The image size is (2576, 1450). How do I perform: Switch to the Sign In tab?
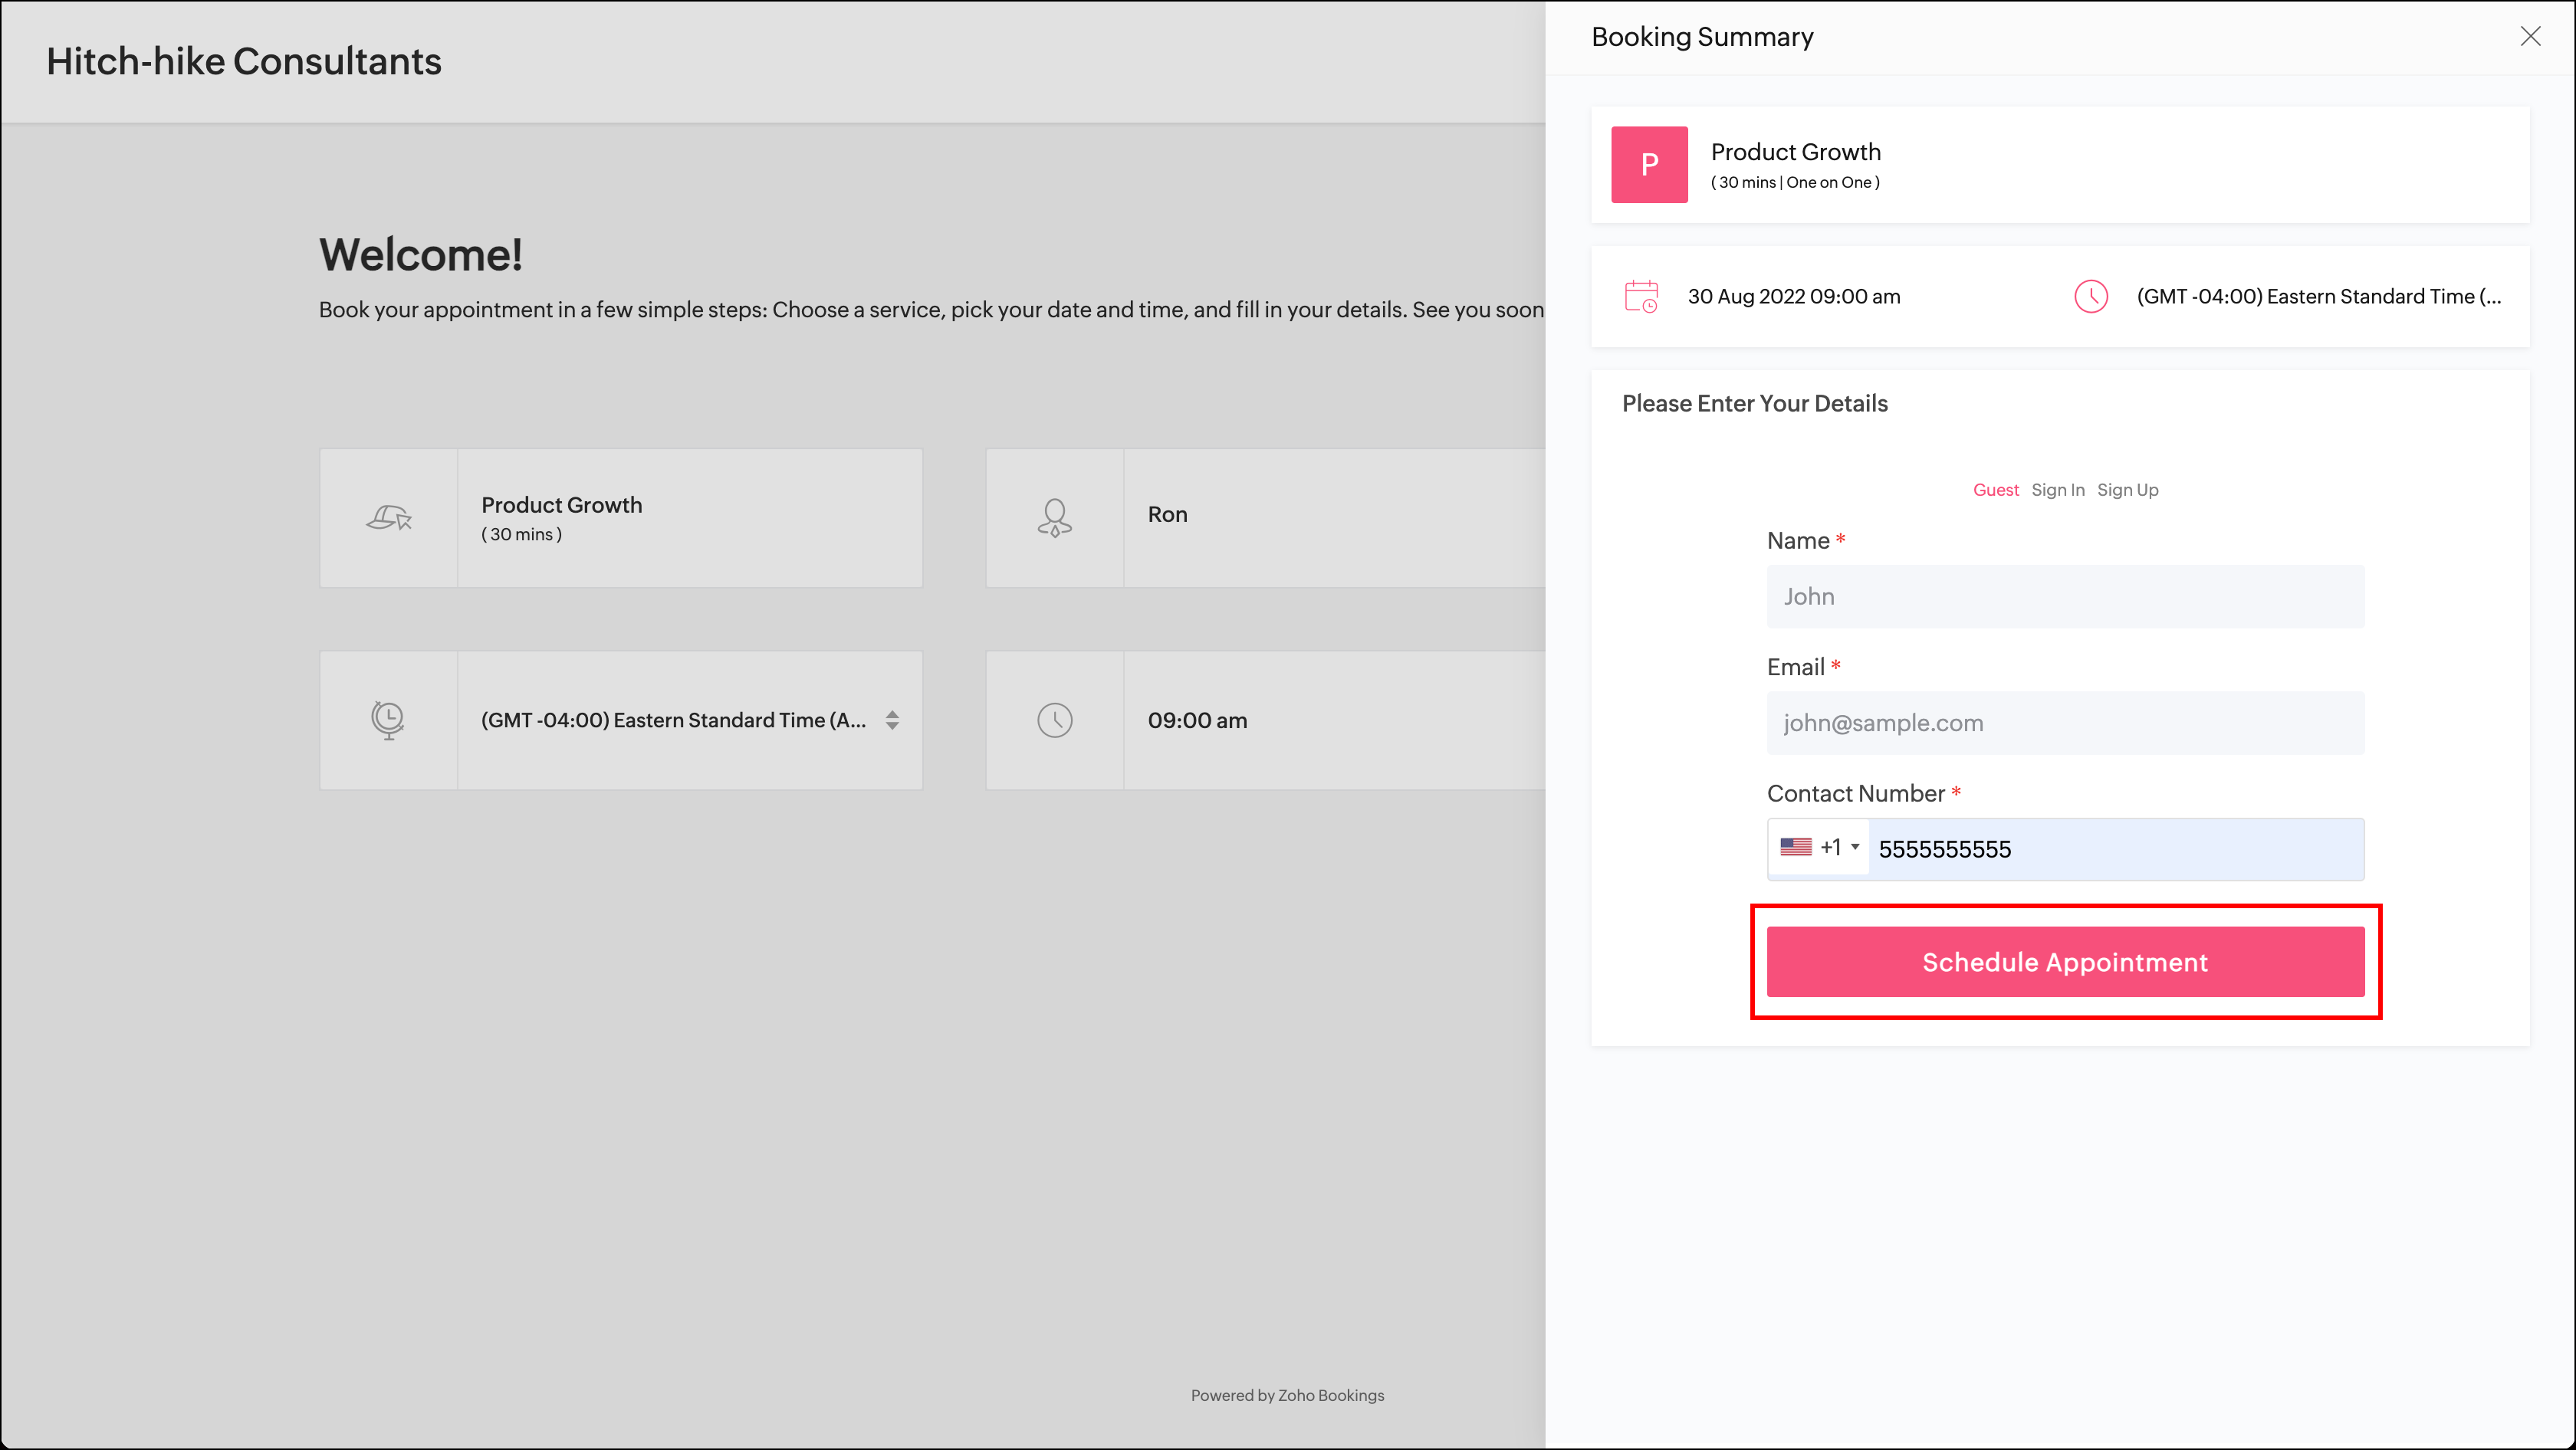click(x=2057, y=490)
